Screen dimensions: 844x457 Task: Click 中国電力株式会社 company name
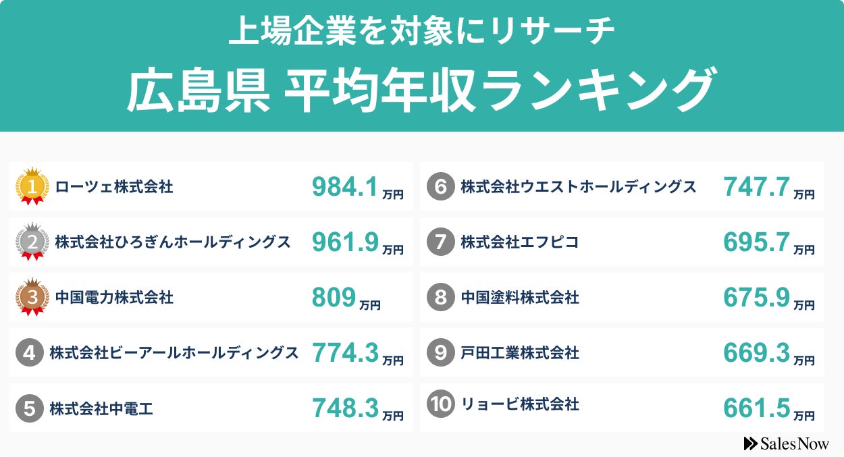point(113,298)
